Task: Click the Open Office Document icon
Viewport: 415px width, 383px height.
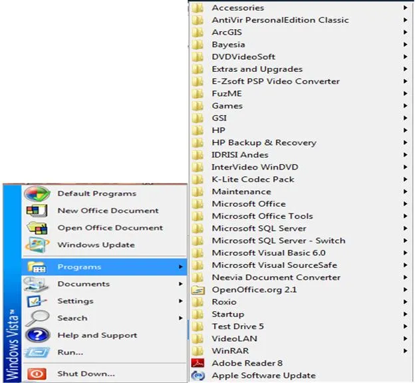Action: pos(37,228)
